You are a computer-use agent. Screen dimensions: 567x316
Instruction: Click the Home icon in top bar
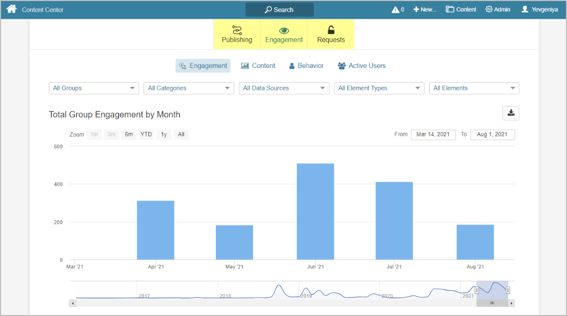pyautogui.click(x=12, y=9)
